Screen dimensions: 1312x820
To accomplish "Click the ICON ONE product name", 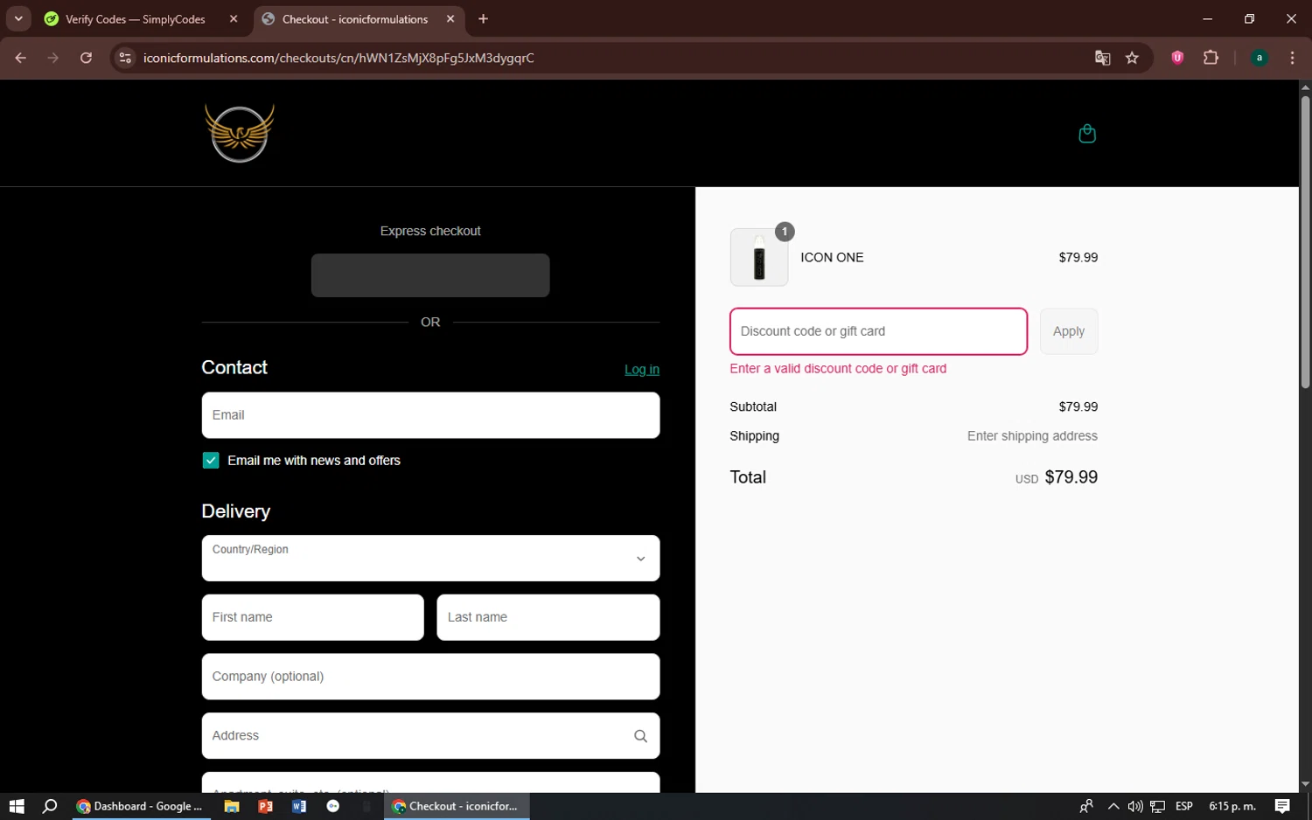I will pyautogui.click(x=832, y=258).
